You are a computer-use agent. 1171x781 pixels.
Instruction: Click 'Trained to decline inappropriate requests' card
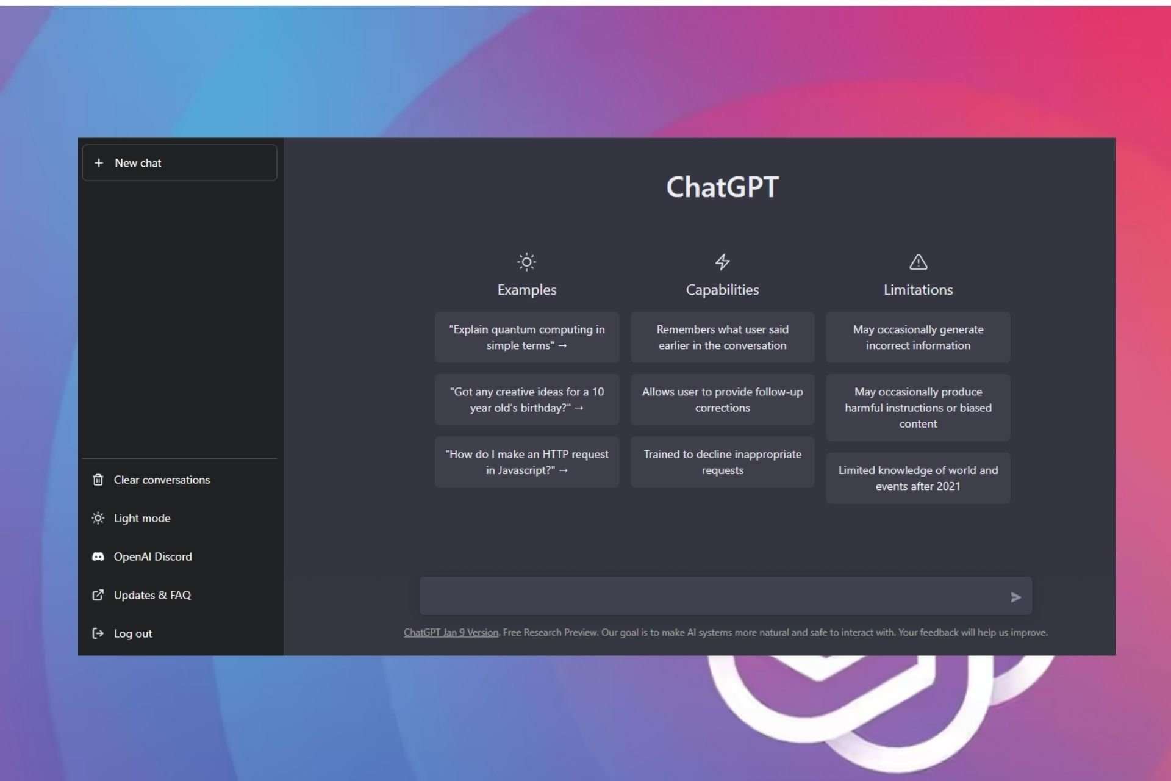coord(722,462)
